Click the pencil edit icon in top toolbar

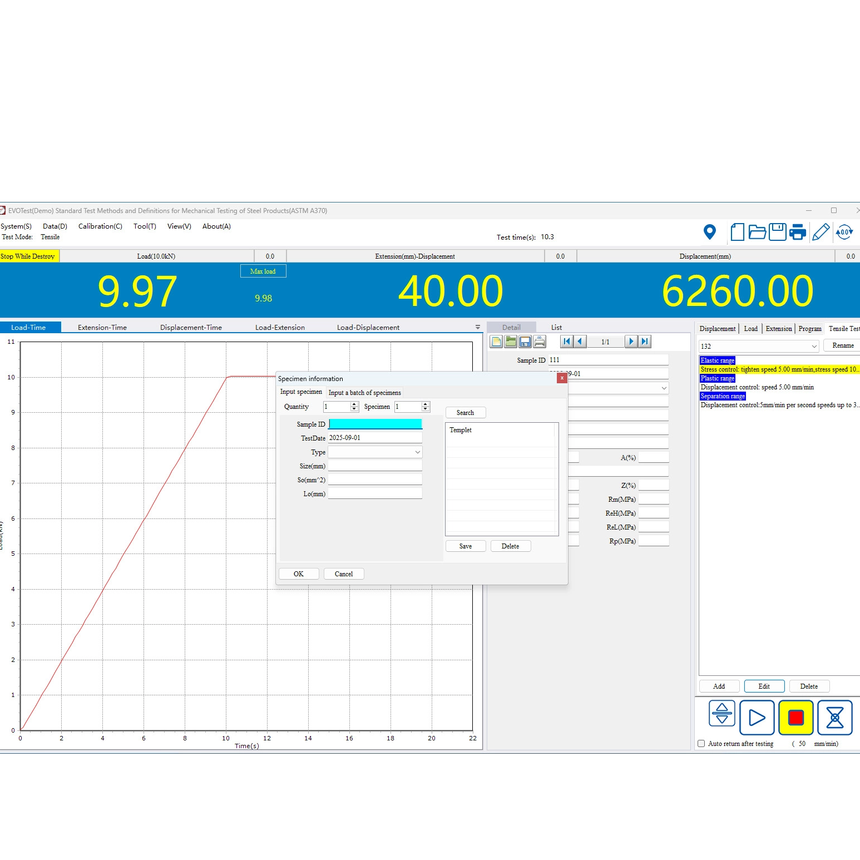coord(821,232)
